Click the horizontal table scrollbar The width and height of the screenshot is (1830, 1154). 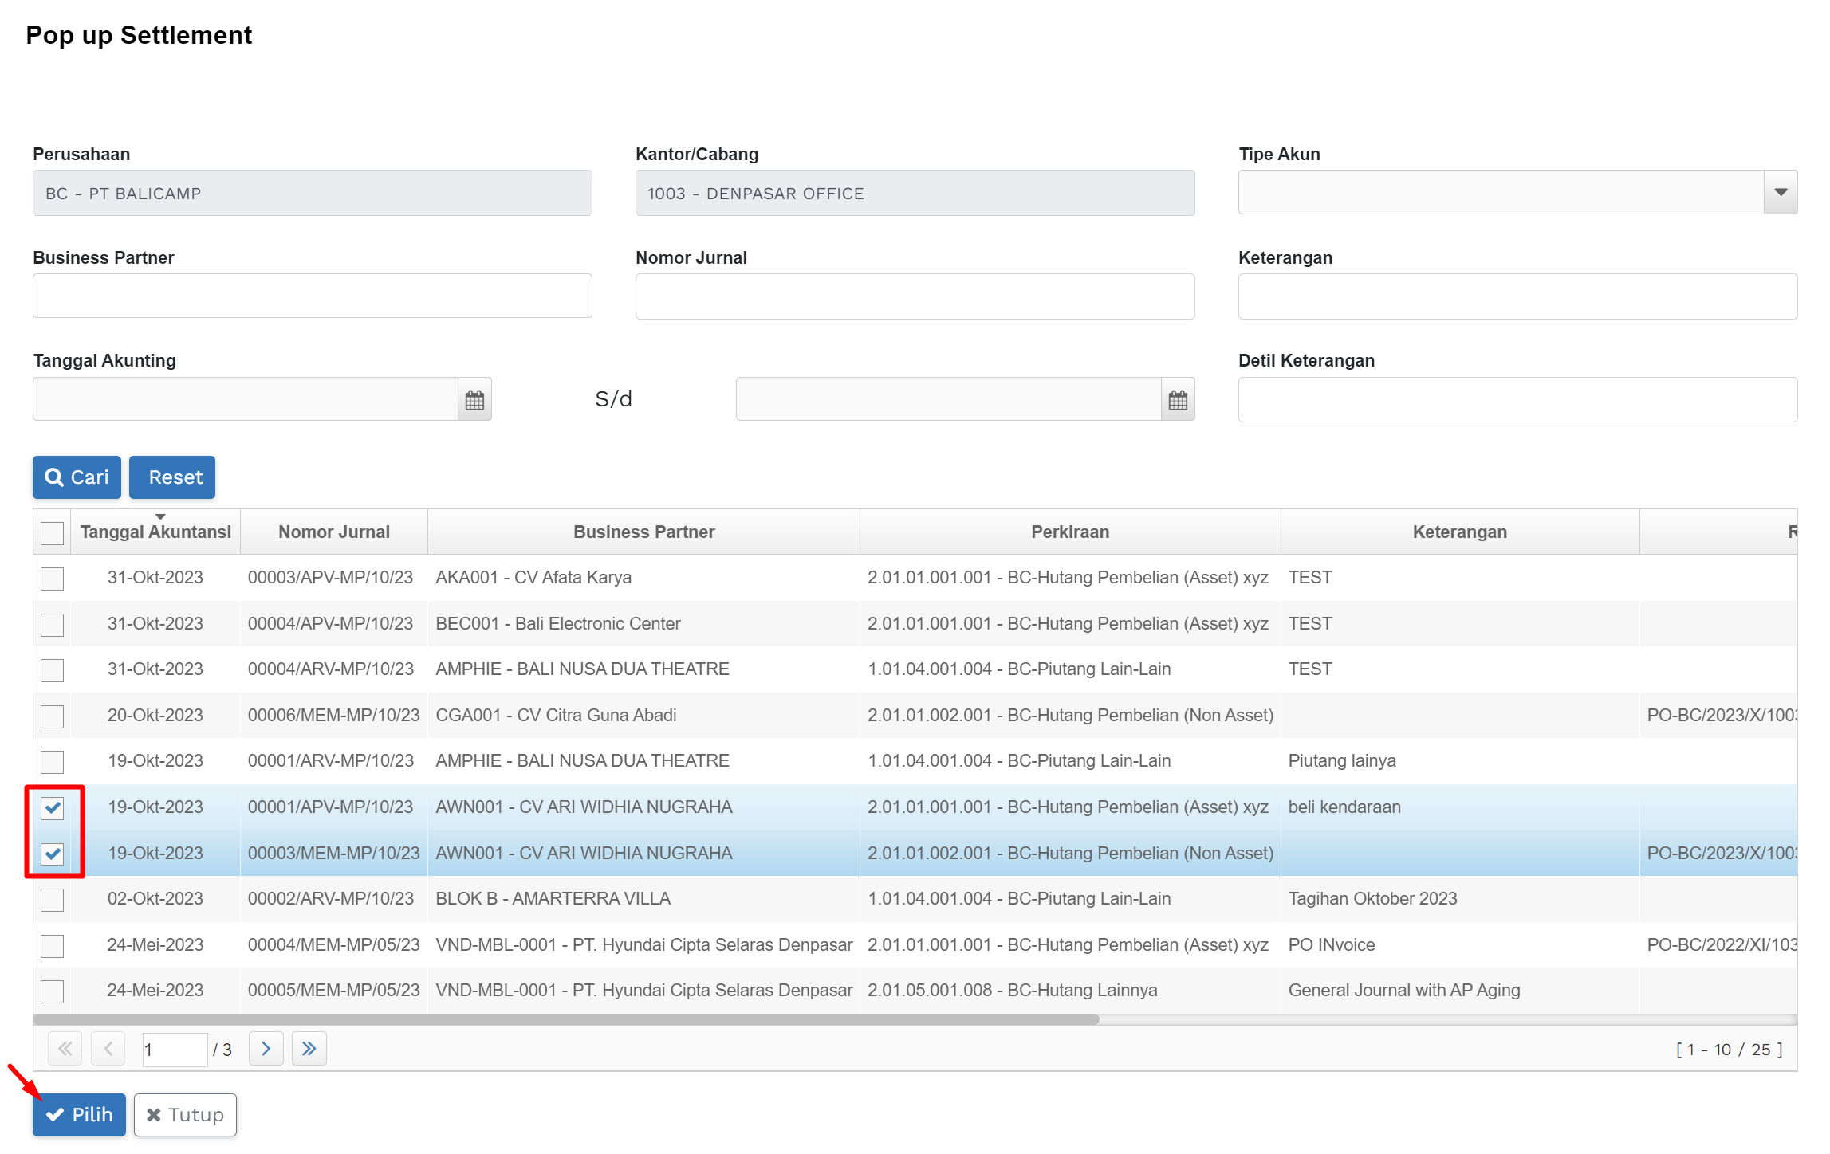point(566,1019)
